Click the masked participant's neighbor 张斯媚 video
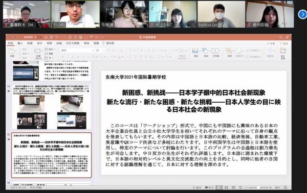 (124, 14)
